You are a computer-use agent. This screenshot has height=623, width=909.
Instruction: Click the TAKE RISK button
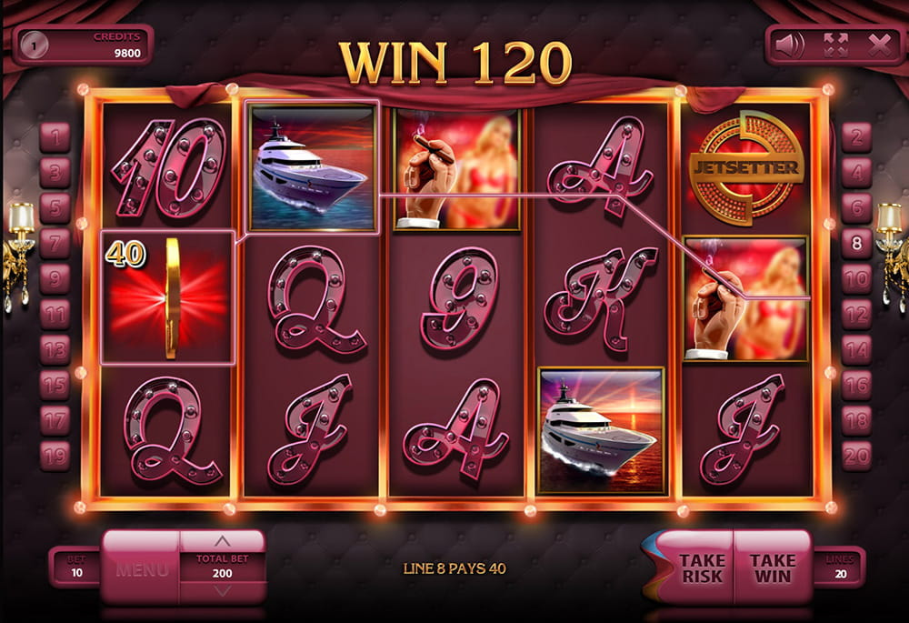[x=702, y=568]
